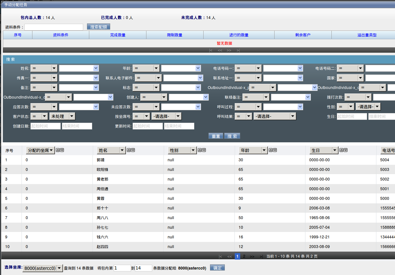The height and width of the screenshot is (275, 395).
Task: Sort 姓名 column ascending with up icon
Action: (129, 150)
